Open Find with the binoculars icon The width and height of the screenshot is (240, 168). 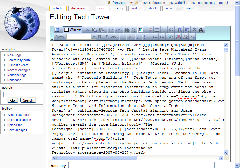coord(127,30)
